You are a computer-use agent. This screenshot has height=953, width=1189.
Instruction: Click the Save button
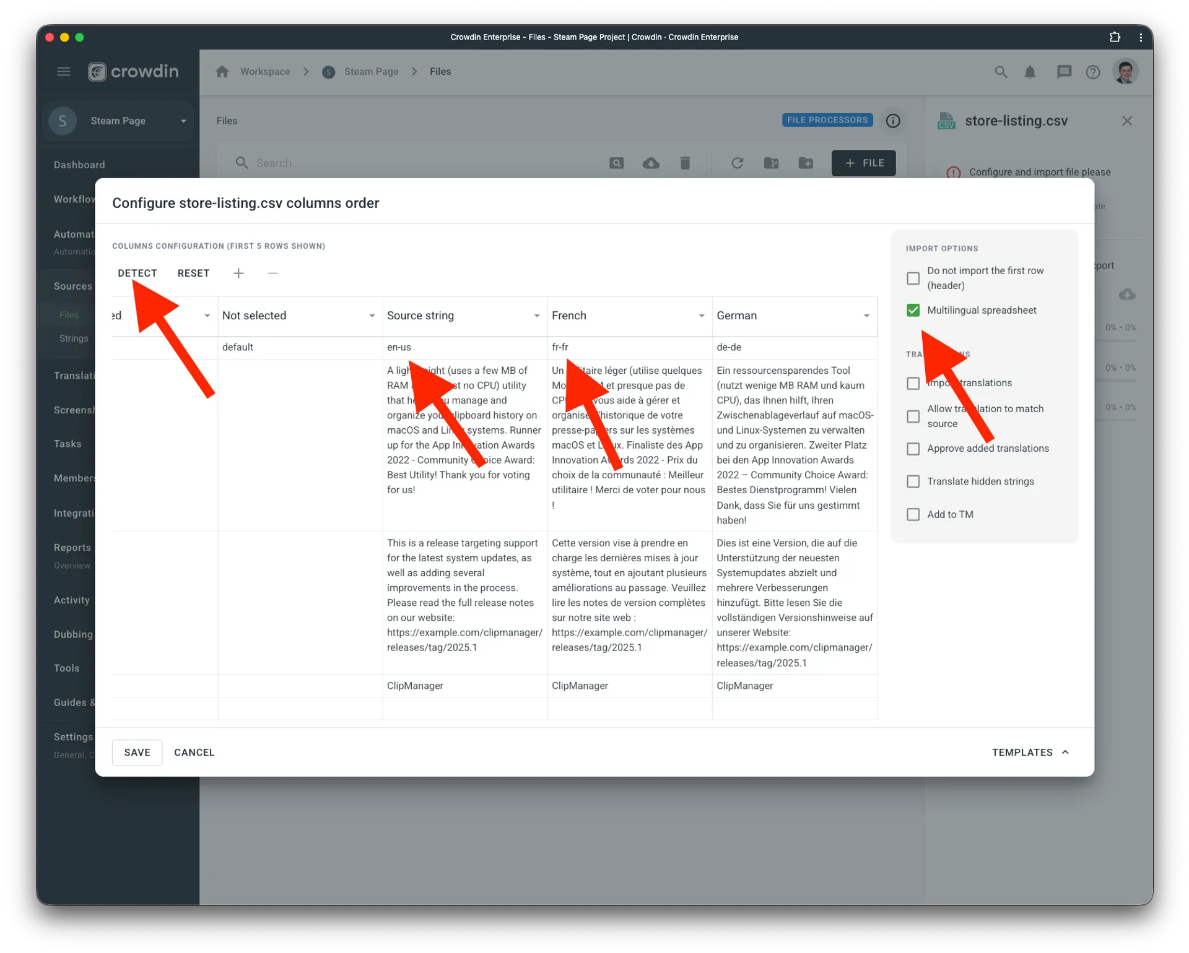coord(137,752)
